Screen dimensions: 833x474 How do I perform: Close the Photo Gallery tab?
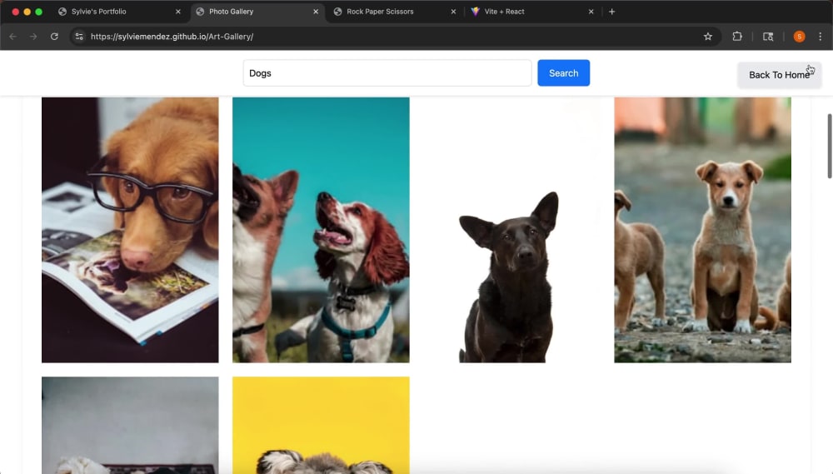tap(316, 12)
